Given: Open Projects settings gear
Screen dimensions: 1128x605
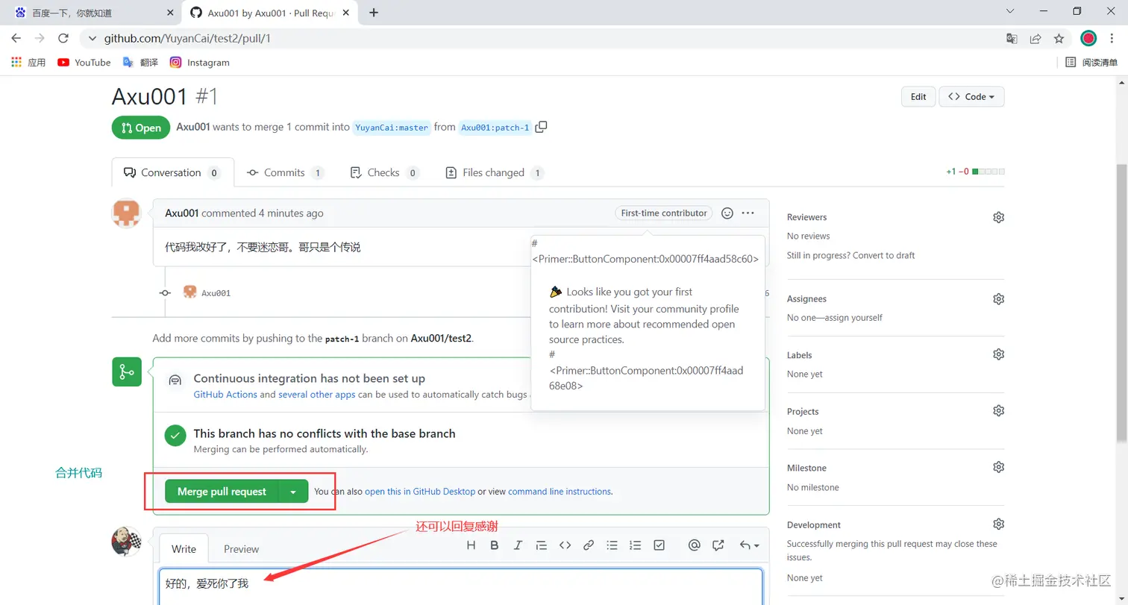Looking at the screenshot, I should click(x=998, y=411).
